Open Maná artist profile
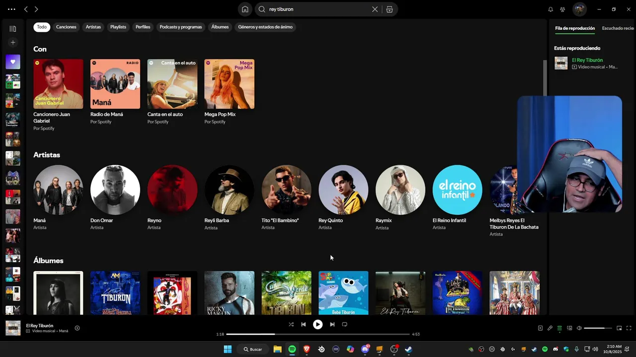Image resolution: width=636 pixels, height=357 pixels. pos(58,190)
